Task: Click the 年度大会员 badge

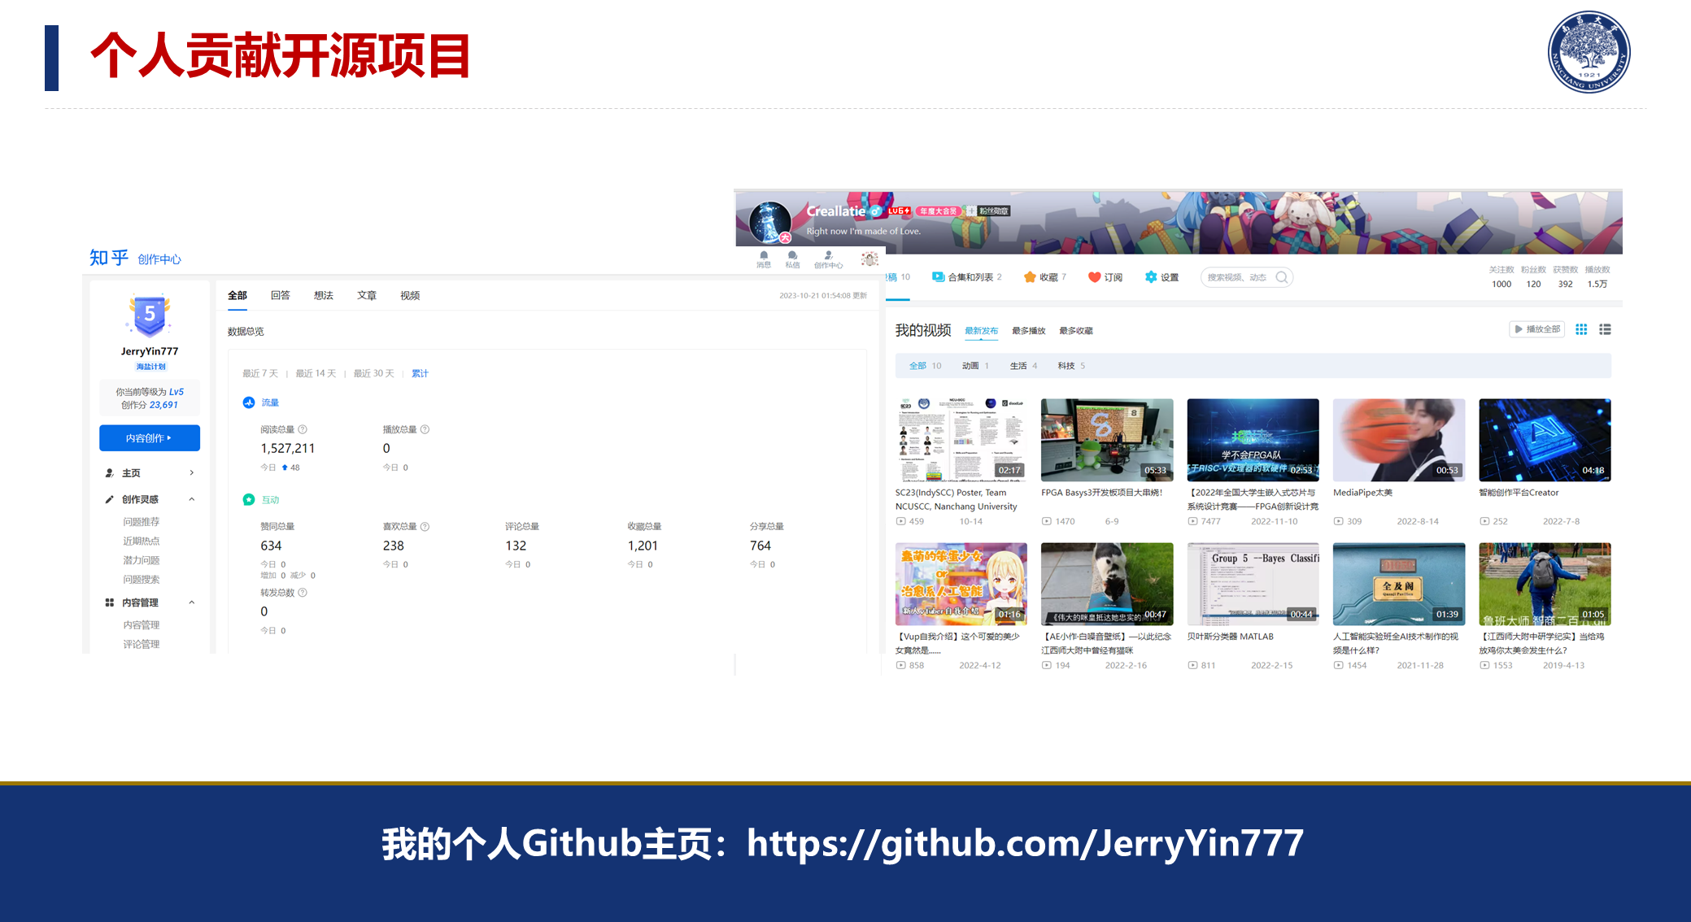Action: [938, 211]
